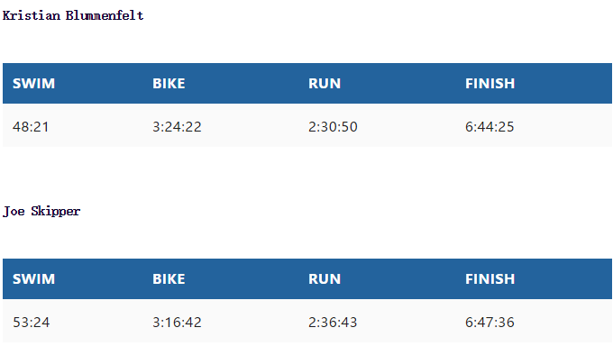Image resolution: width=613 pixels, height=346 pixels.
Task: Select SWIM header in Skipper's table
Action: 33,278
